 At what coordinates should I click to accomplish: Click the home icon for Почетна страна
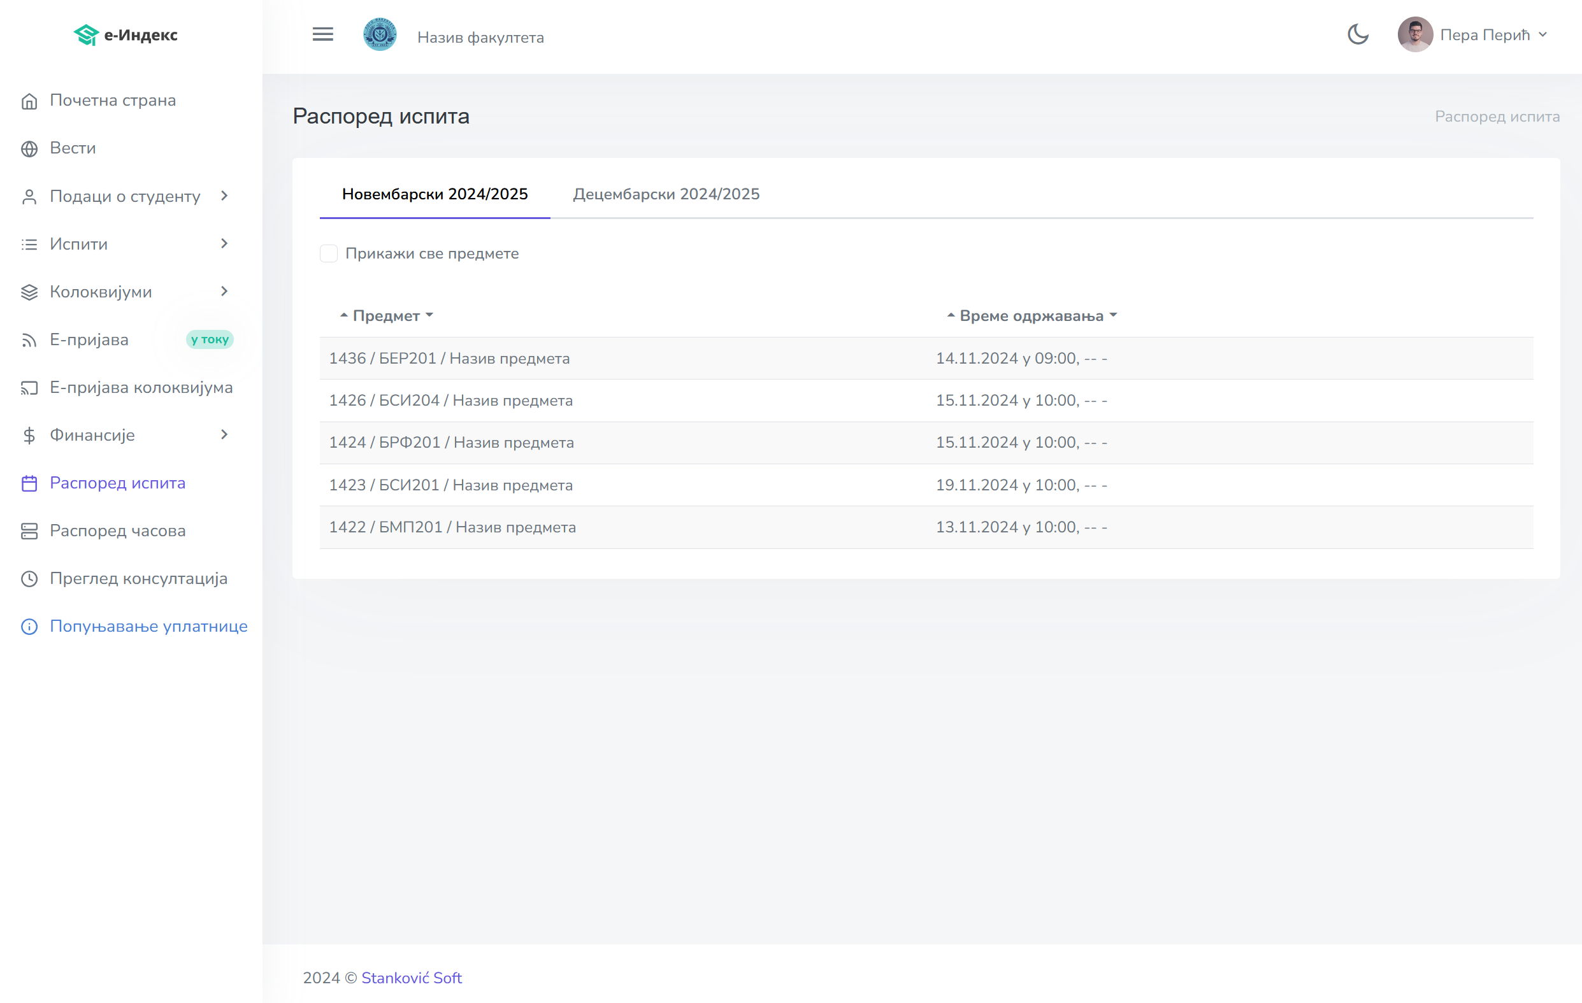click(x=29, y=101)
